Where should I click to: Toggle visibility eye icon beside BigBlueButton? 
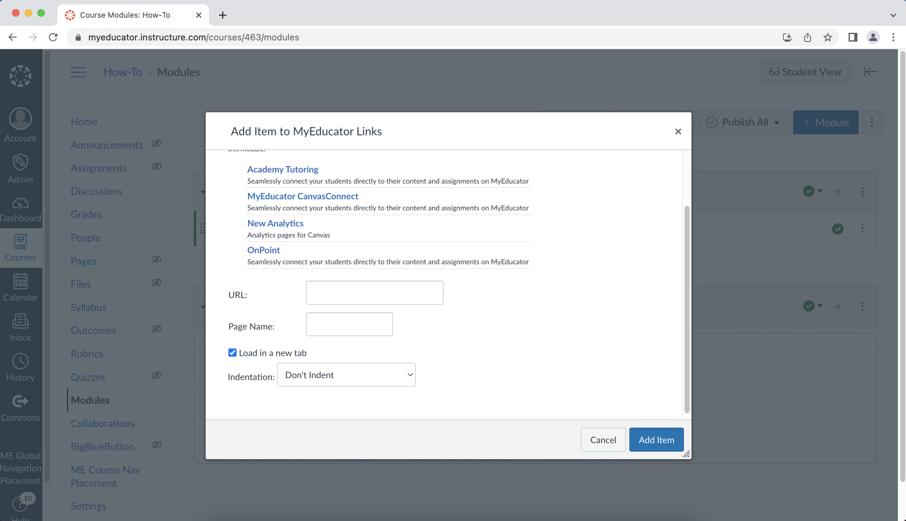point(156,445)
